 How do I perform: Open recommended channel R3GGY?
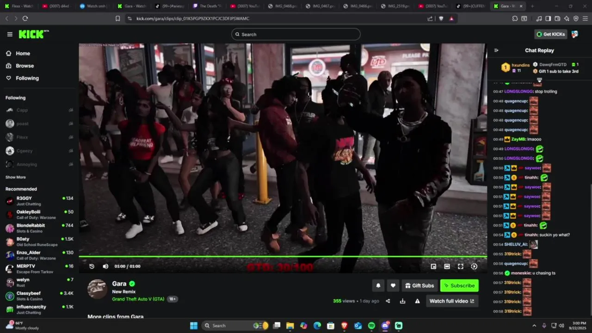[39, 201]
